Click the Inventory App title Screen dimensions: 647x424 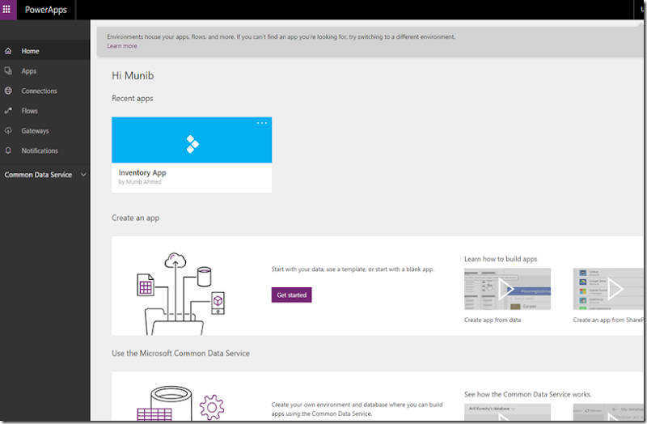(142, 172)
